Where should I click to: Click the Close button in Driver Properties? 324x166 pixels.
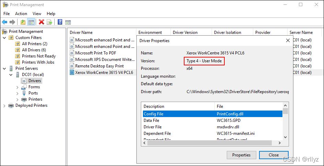[x=273, y=155]
